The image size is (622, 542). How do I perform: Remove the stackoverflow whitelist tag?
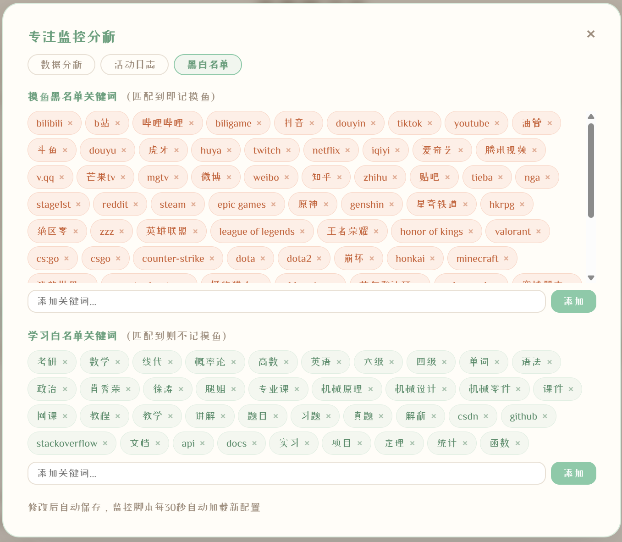pyautogui.click(x=105, y=443)
